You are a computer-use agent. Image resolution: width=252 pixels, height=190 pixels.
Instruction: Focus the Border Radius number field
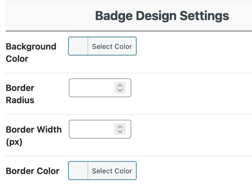point(91,88)
